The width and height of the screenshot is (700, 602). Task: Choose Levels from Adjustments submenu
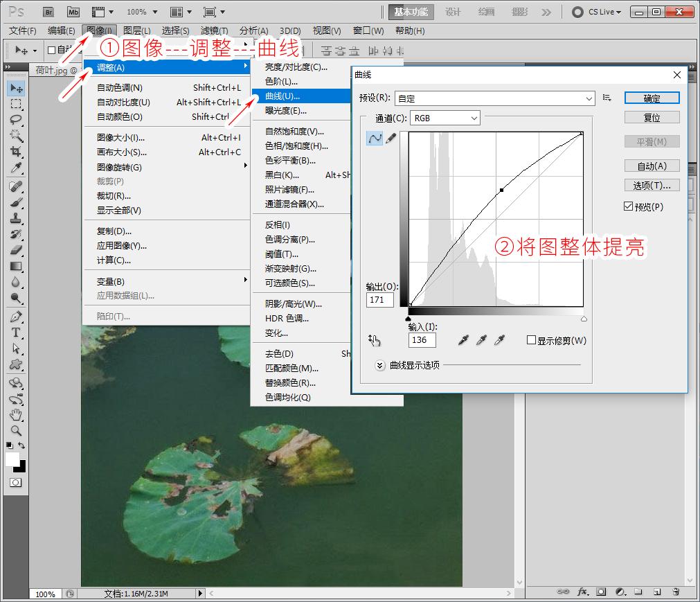click(301, 81)
